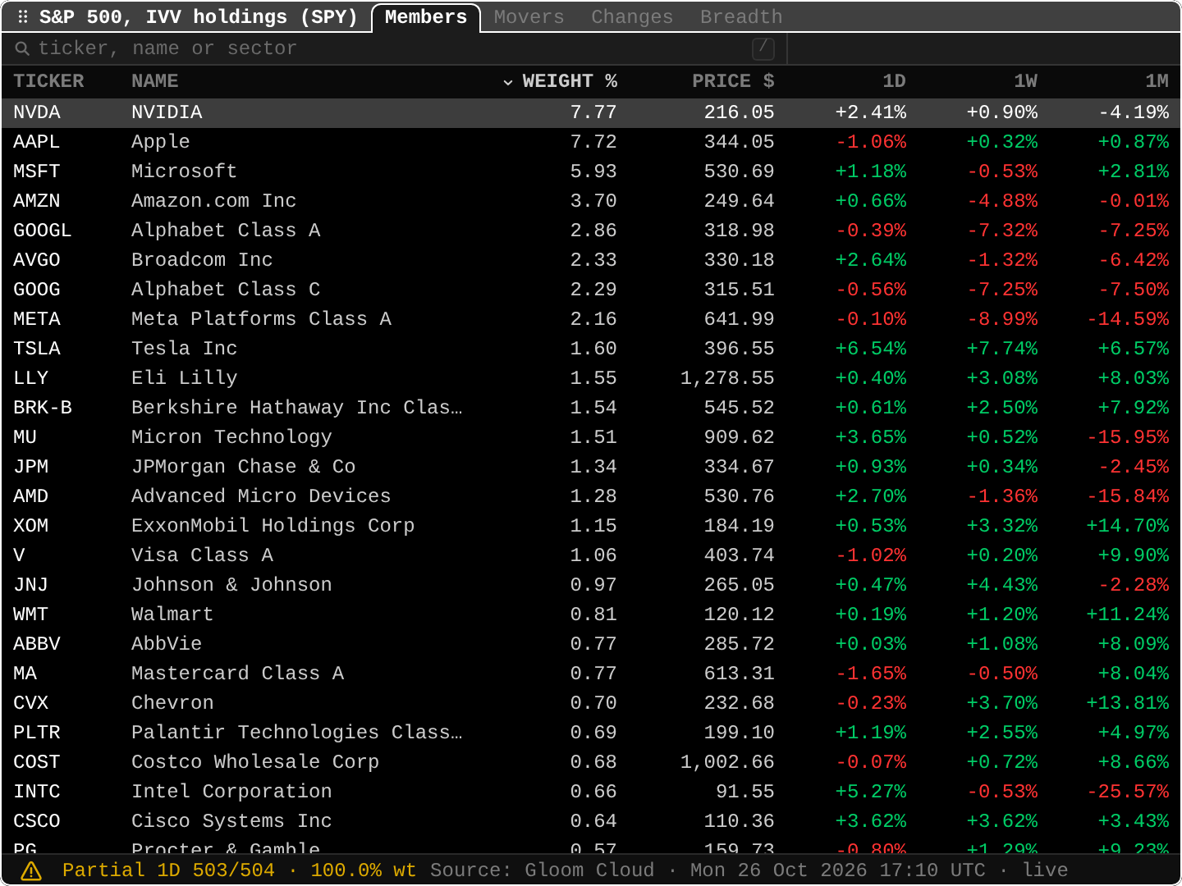Click Mastercard Class A name cell
Screen dimensions: 1182x886
pyautogui.click(x=237, y=674)
